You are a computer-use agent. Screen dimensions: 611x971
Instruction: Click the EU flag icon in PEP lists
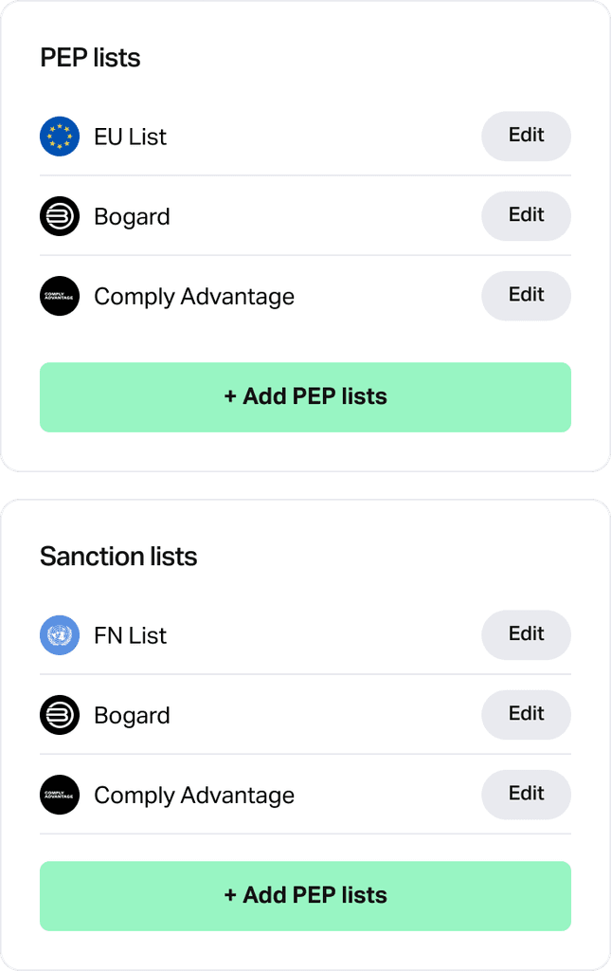coord(60,137)
